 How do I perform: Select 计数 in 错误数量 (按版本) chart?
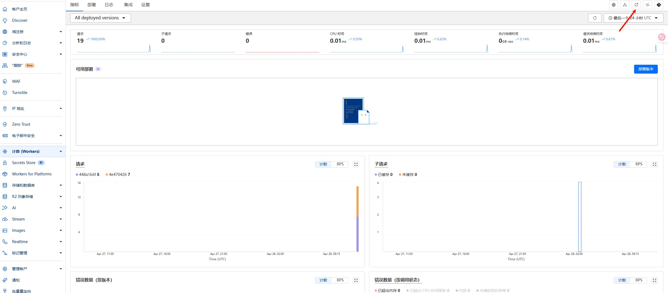pyautogui.click(x=323, y=280)
